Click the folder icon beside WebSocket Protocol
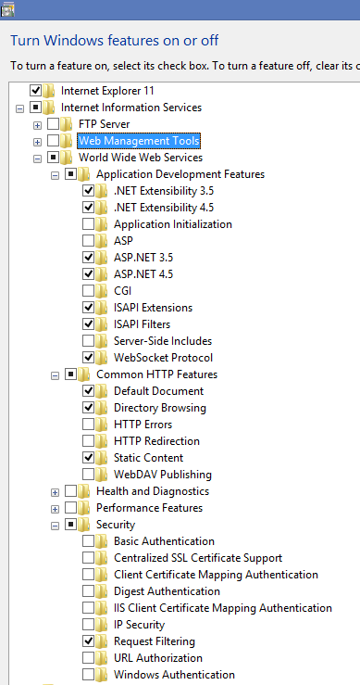Viewport: 360px width, 685px height. coord(102,358)
